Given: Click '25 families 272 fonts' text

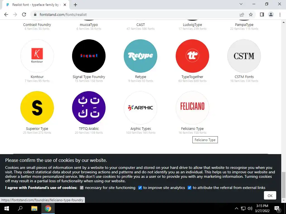Looking at the screenshot, I should [37, 133].
